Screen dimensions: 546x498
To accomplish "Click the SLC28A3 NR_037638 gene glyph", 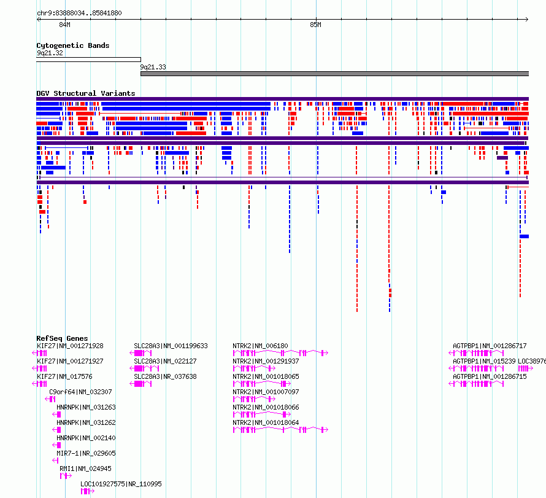I will click(x=140, y=384).
